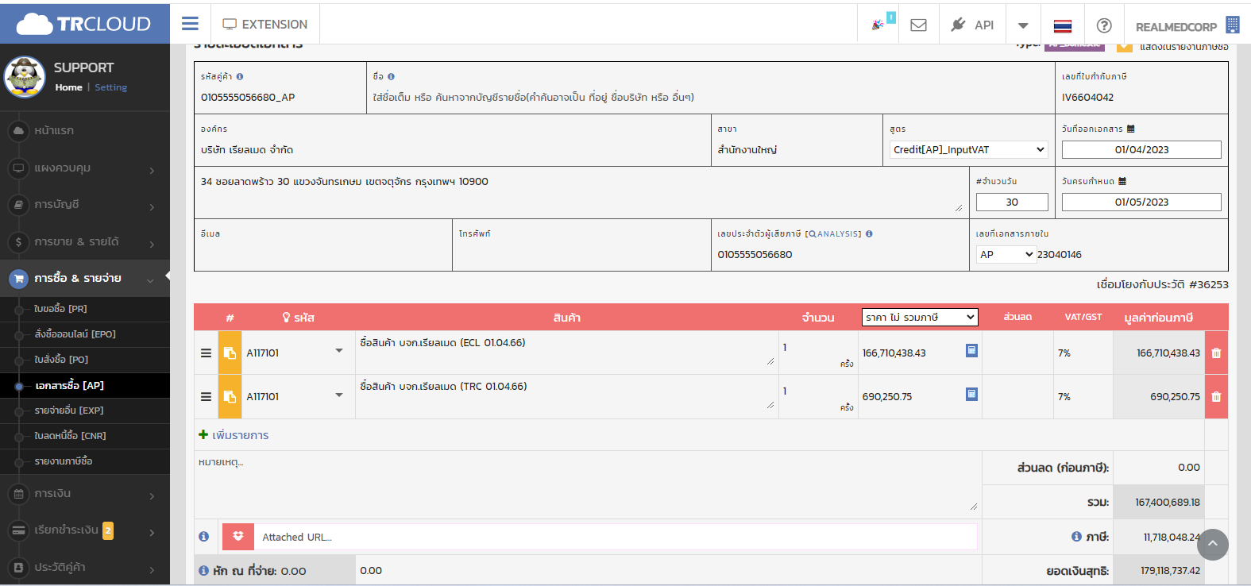Expand the การบัญชี sidebar menu
The width and height of the screenshot is (1251, 586).
click(x=85, y=205)
